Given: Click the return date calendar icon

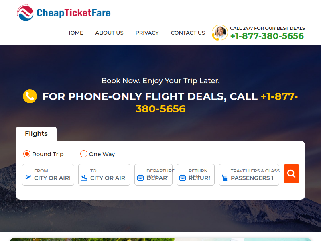Looking at the screenshot, I should tap(183, 178).
